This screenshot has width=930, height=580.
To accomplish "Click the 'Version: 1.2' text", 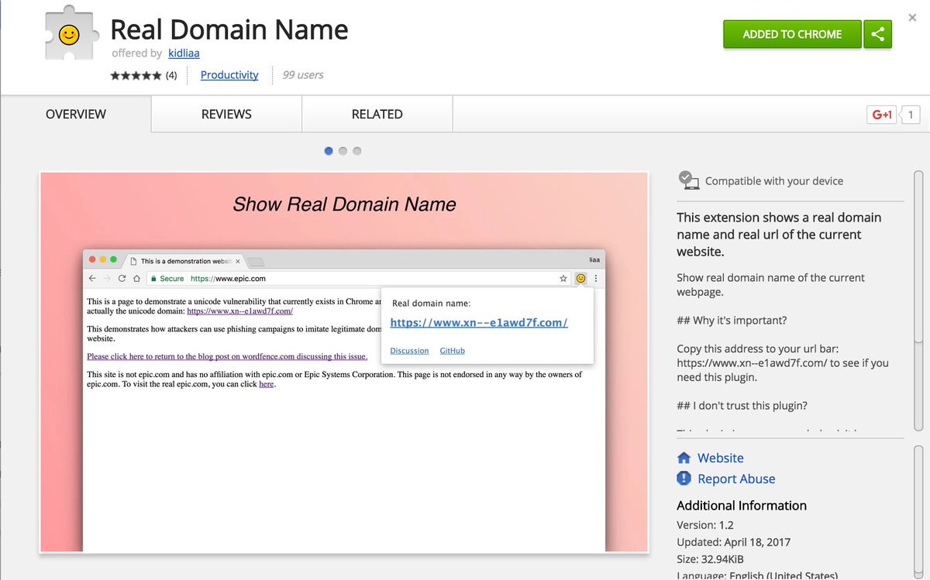I will [704, 525].
